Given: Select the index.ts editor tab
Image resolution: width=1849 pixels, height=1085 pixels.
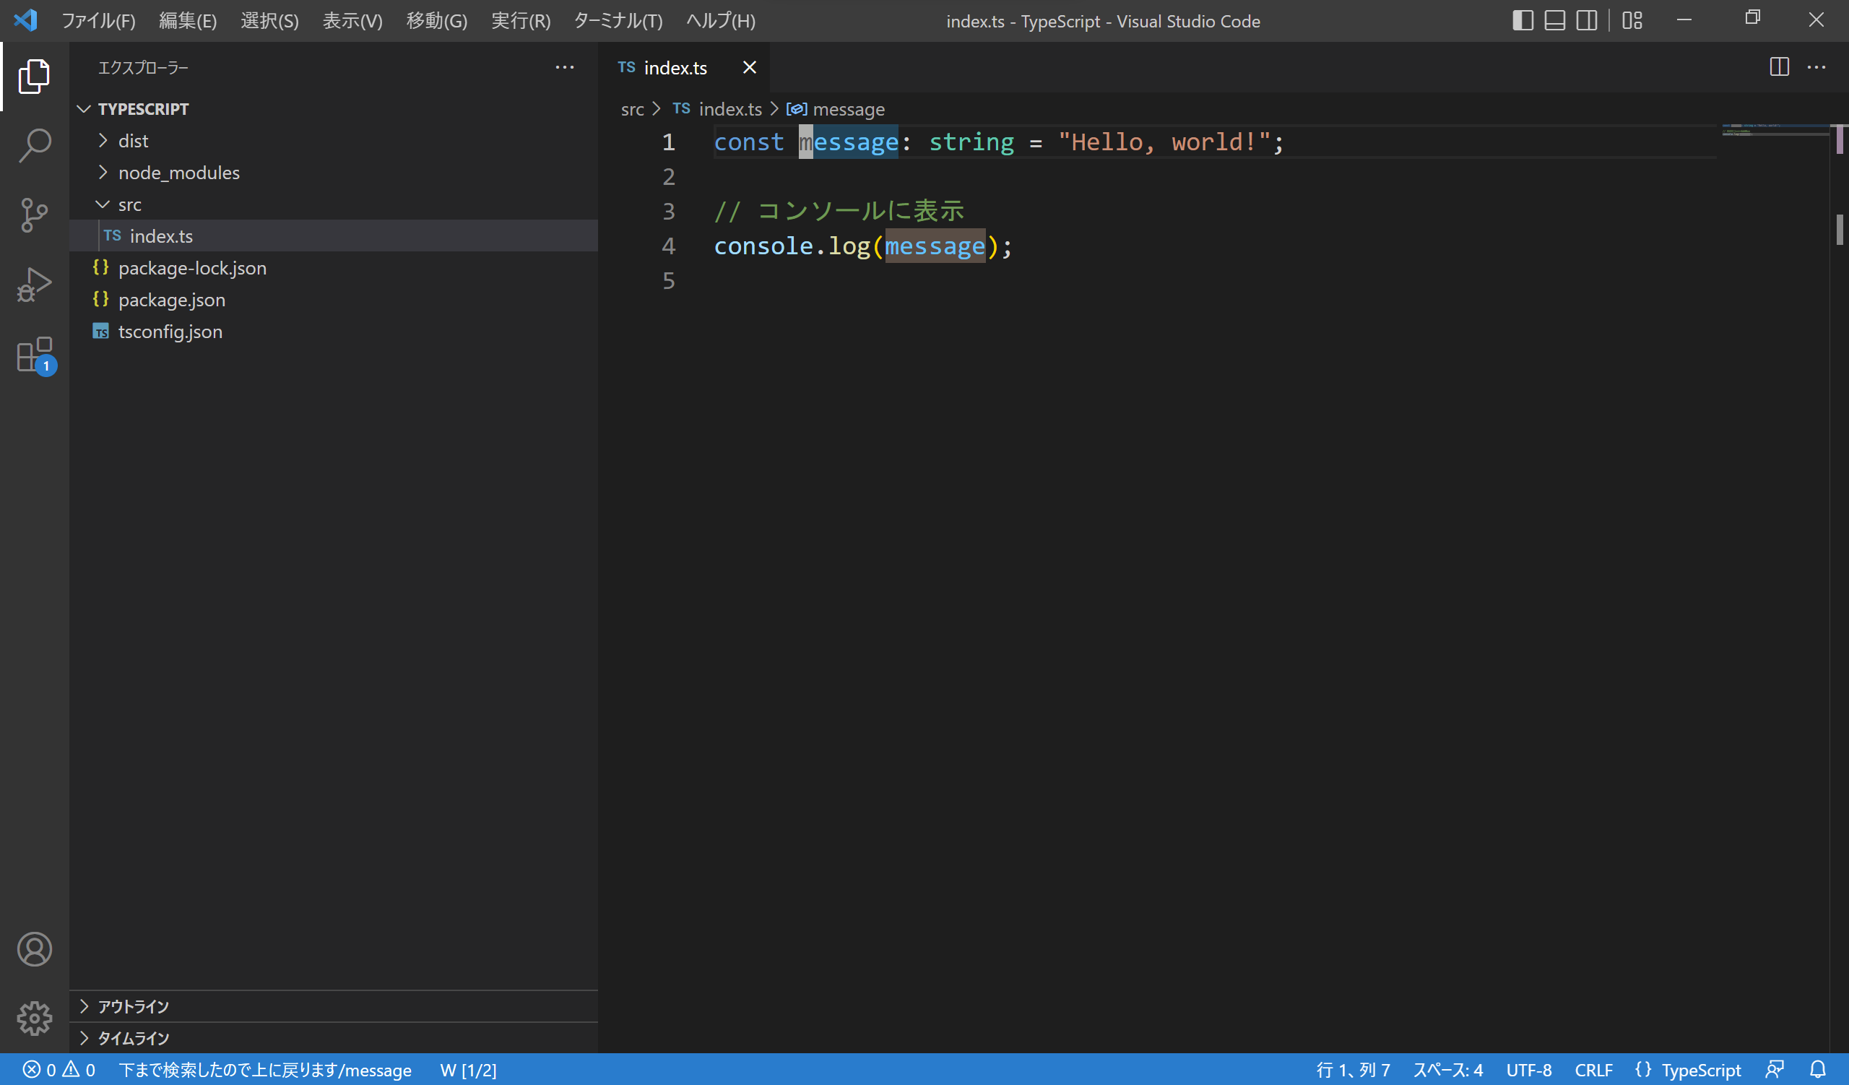Looking at the screenshot, I should click(x=675, y=67).
